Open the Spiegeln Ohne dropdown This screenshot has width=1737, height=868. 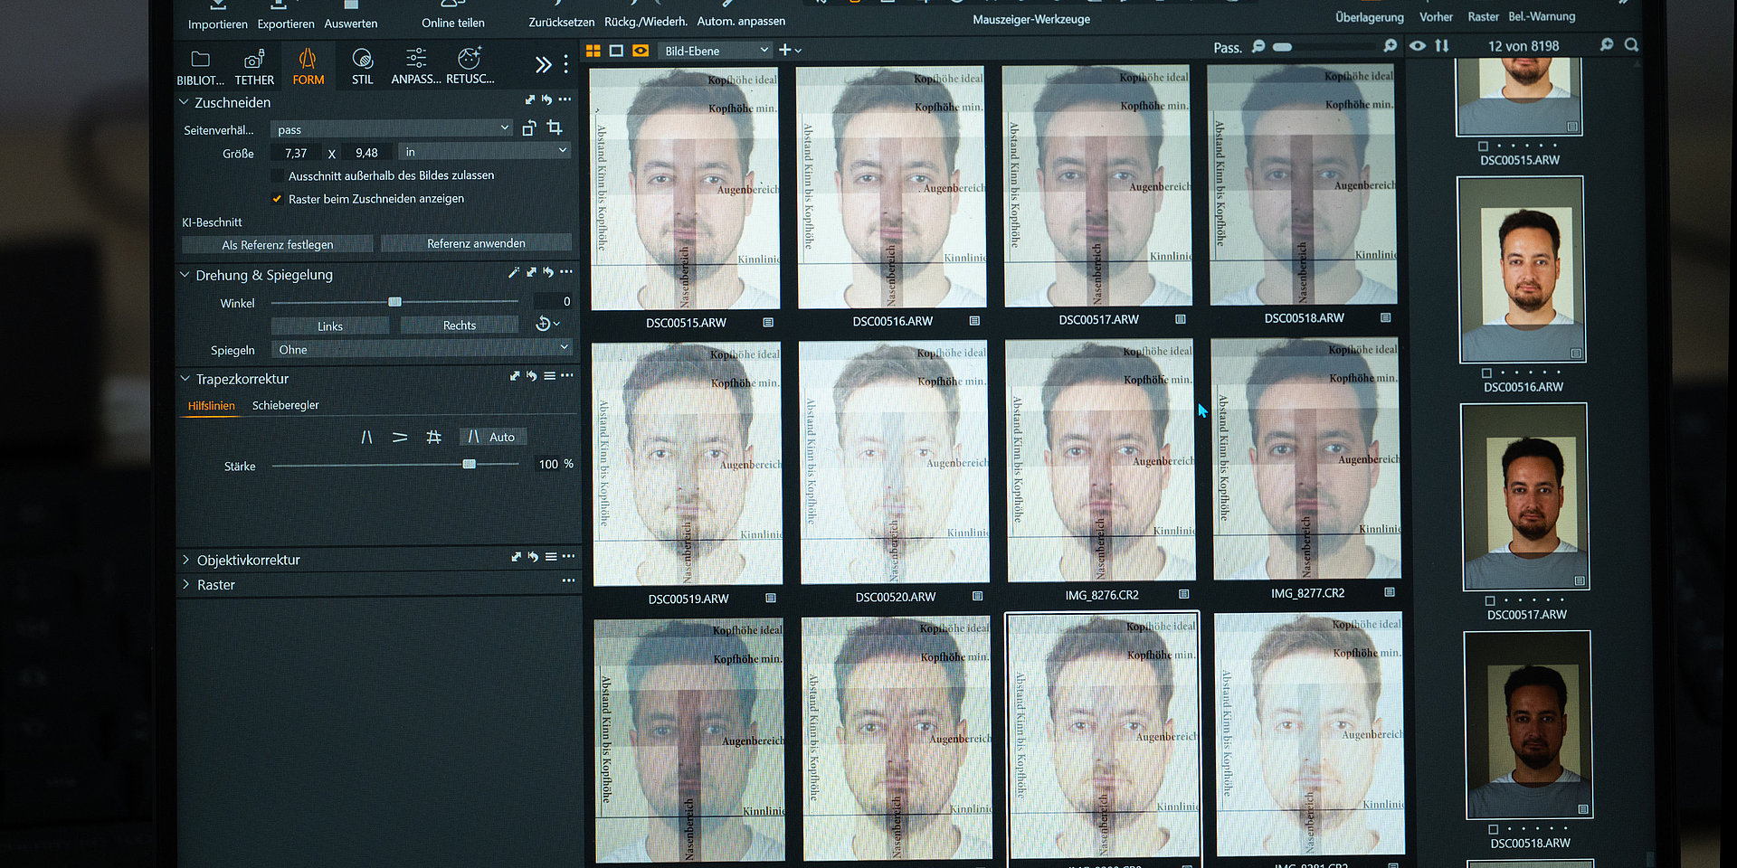pos(422,349)
